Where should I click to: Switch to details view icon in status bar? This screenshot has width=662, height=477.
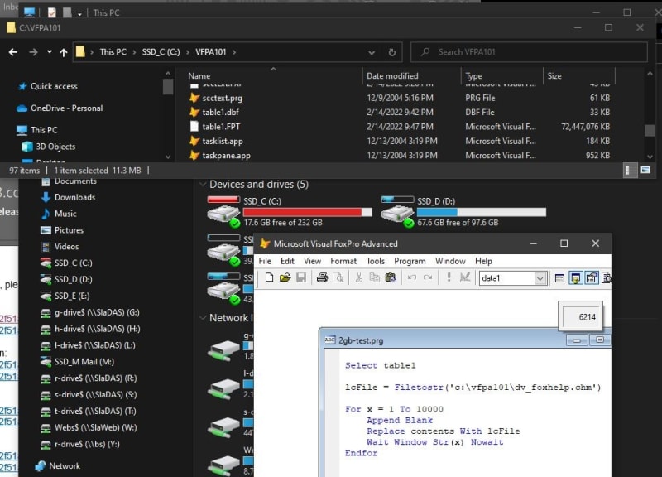629,171
